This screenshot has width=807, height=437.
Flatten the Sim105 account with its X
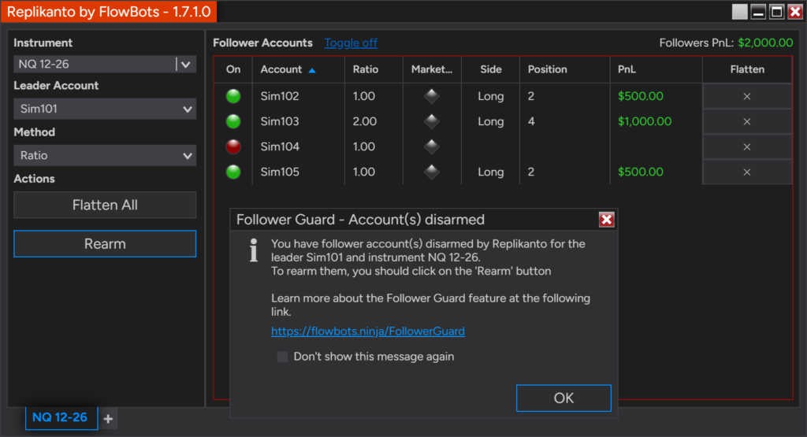pos(747,172)
